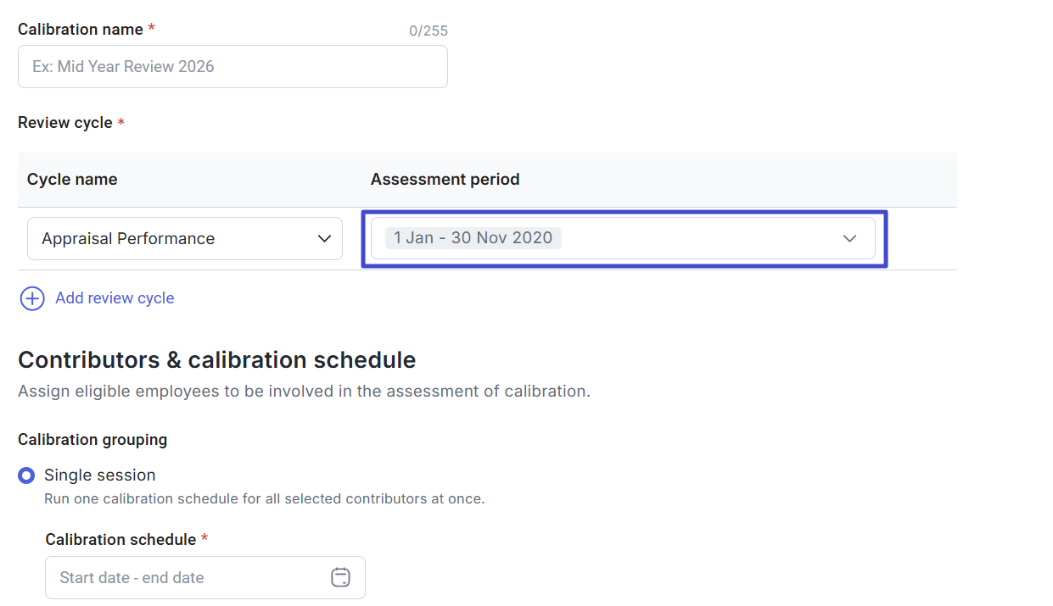Click the Calibration grouping label
This screenshot has width=1053, height=606.
92,440
